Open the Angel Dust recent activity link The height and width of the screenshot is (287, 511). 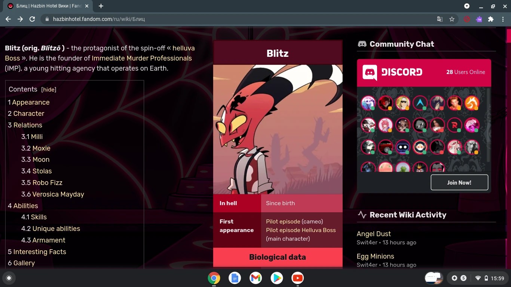click(x=374, y=234)
